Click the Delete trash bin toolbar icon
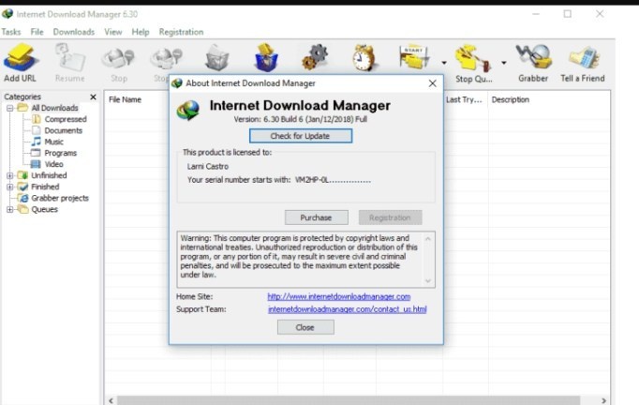639x405 pixels. pos(216,58)
